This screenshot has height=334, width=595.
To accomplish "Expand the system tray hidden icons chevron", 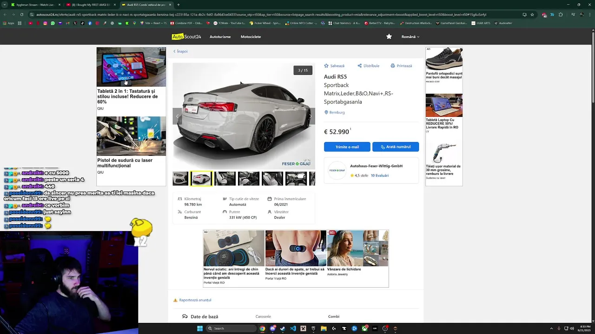I will coord(551,328).
